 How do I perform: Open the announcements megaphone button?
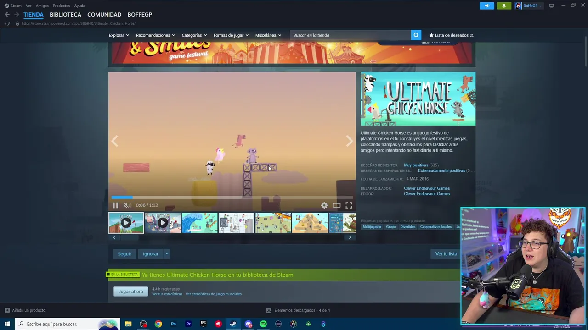coord(487,5)
